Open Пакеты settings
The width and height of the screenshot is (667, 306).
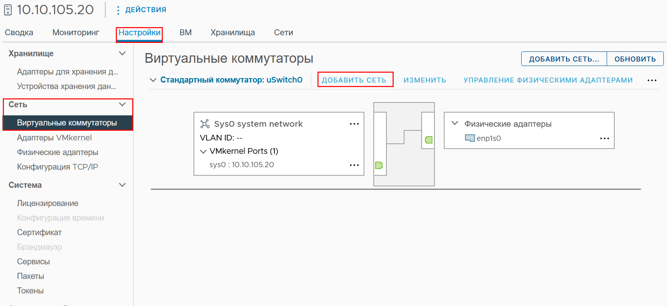[30, 276]
